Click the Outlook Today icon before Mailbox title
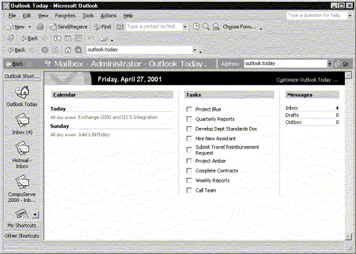This screenshot has height=254, width=356. 48,64
